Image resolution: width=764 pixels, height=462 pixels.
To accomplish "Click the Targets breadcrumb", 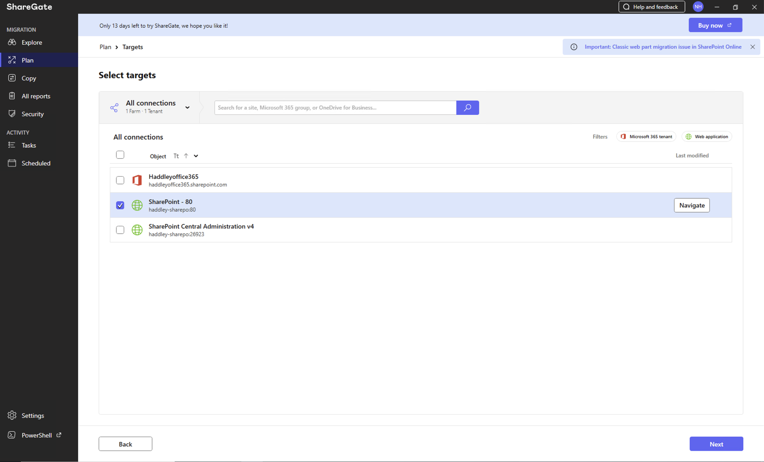I will (133, 47).
